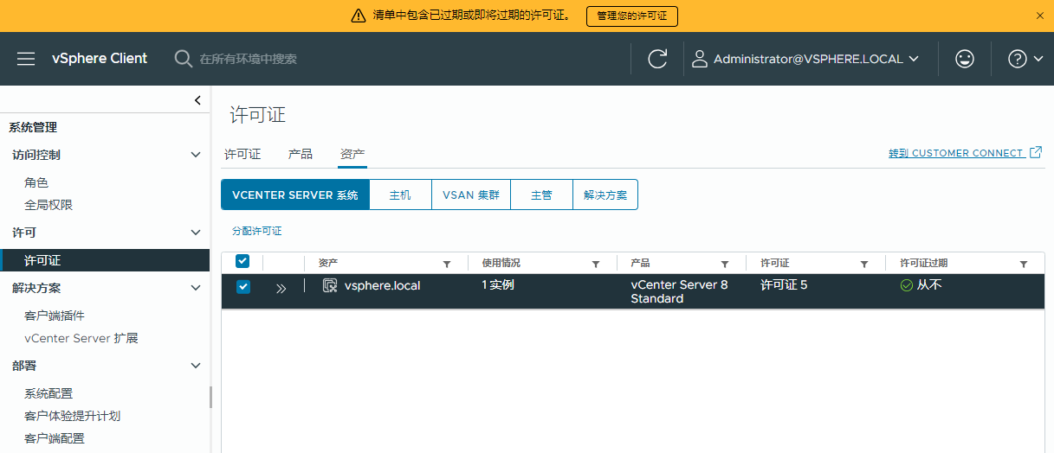The height and width of the screenshot is (453, 1054).
Task: Click the sidebar vertical scrollbar
Action: pos(211,397)
